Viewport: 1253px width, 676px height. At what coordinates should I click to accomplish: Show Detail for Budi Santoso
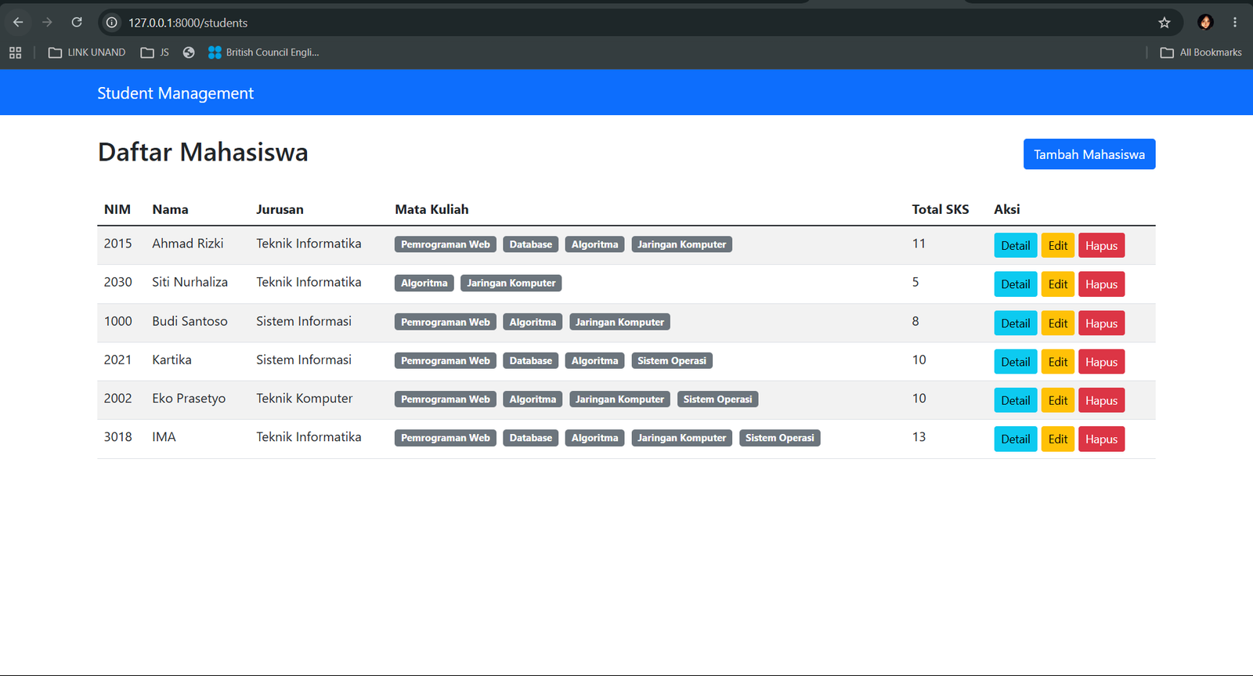[1016, 324]
